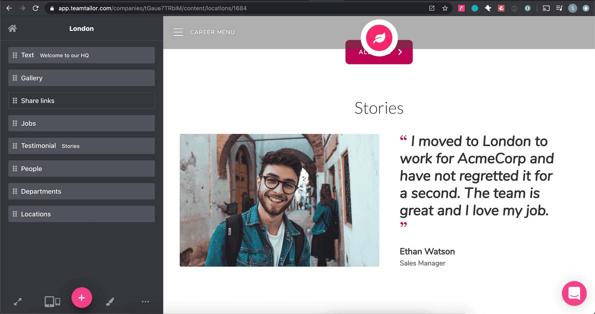Expand editor with the fullscreen arrows icon
Screen dimensions: 595x314
(18, 302)
